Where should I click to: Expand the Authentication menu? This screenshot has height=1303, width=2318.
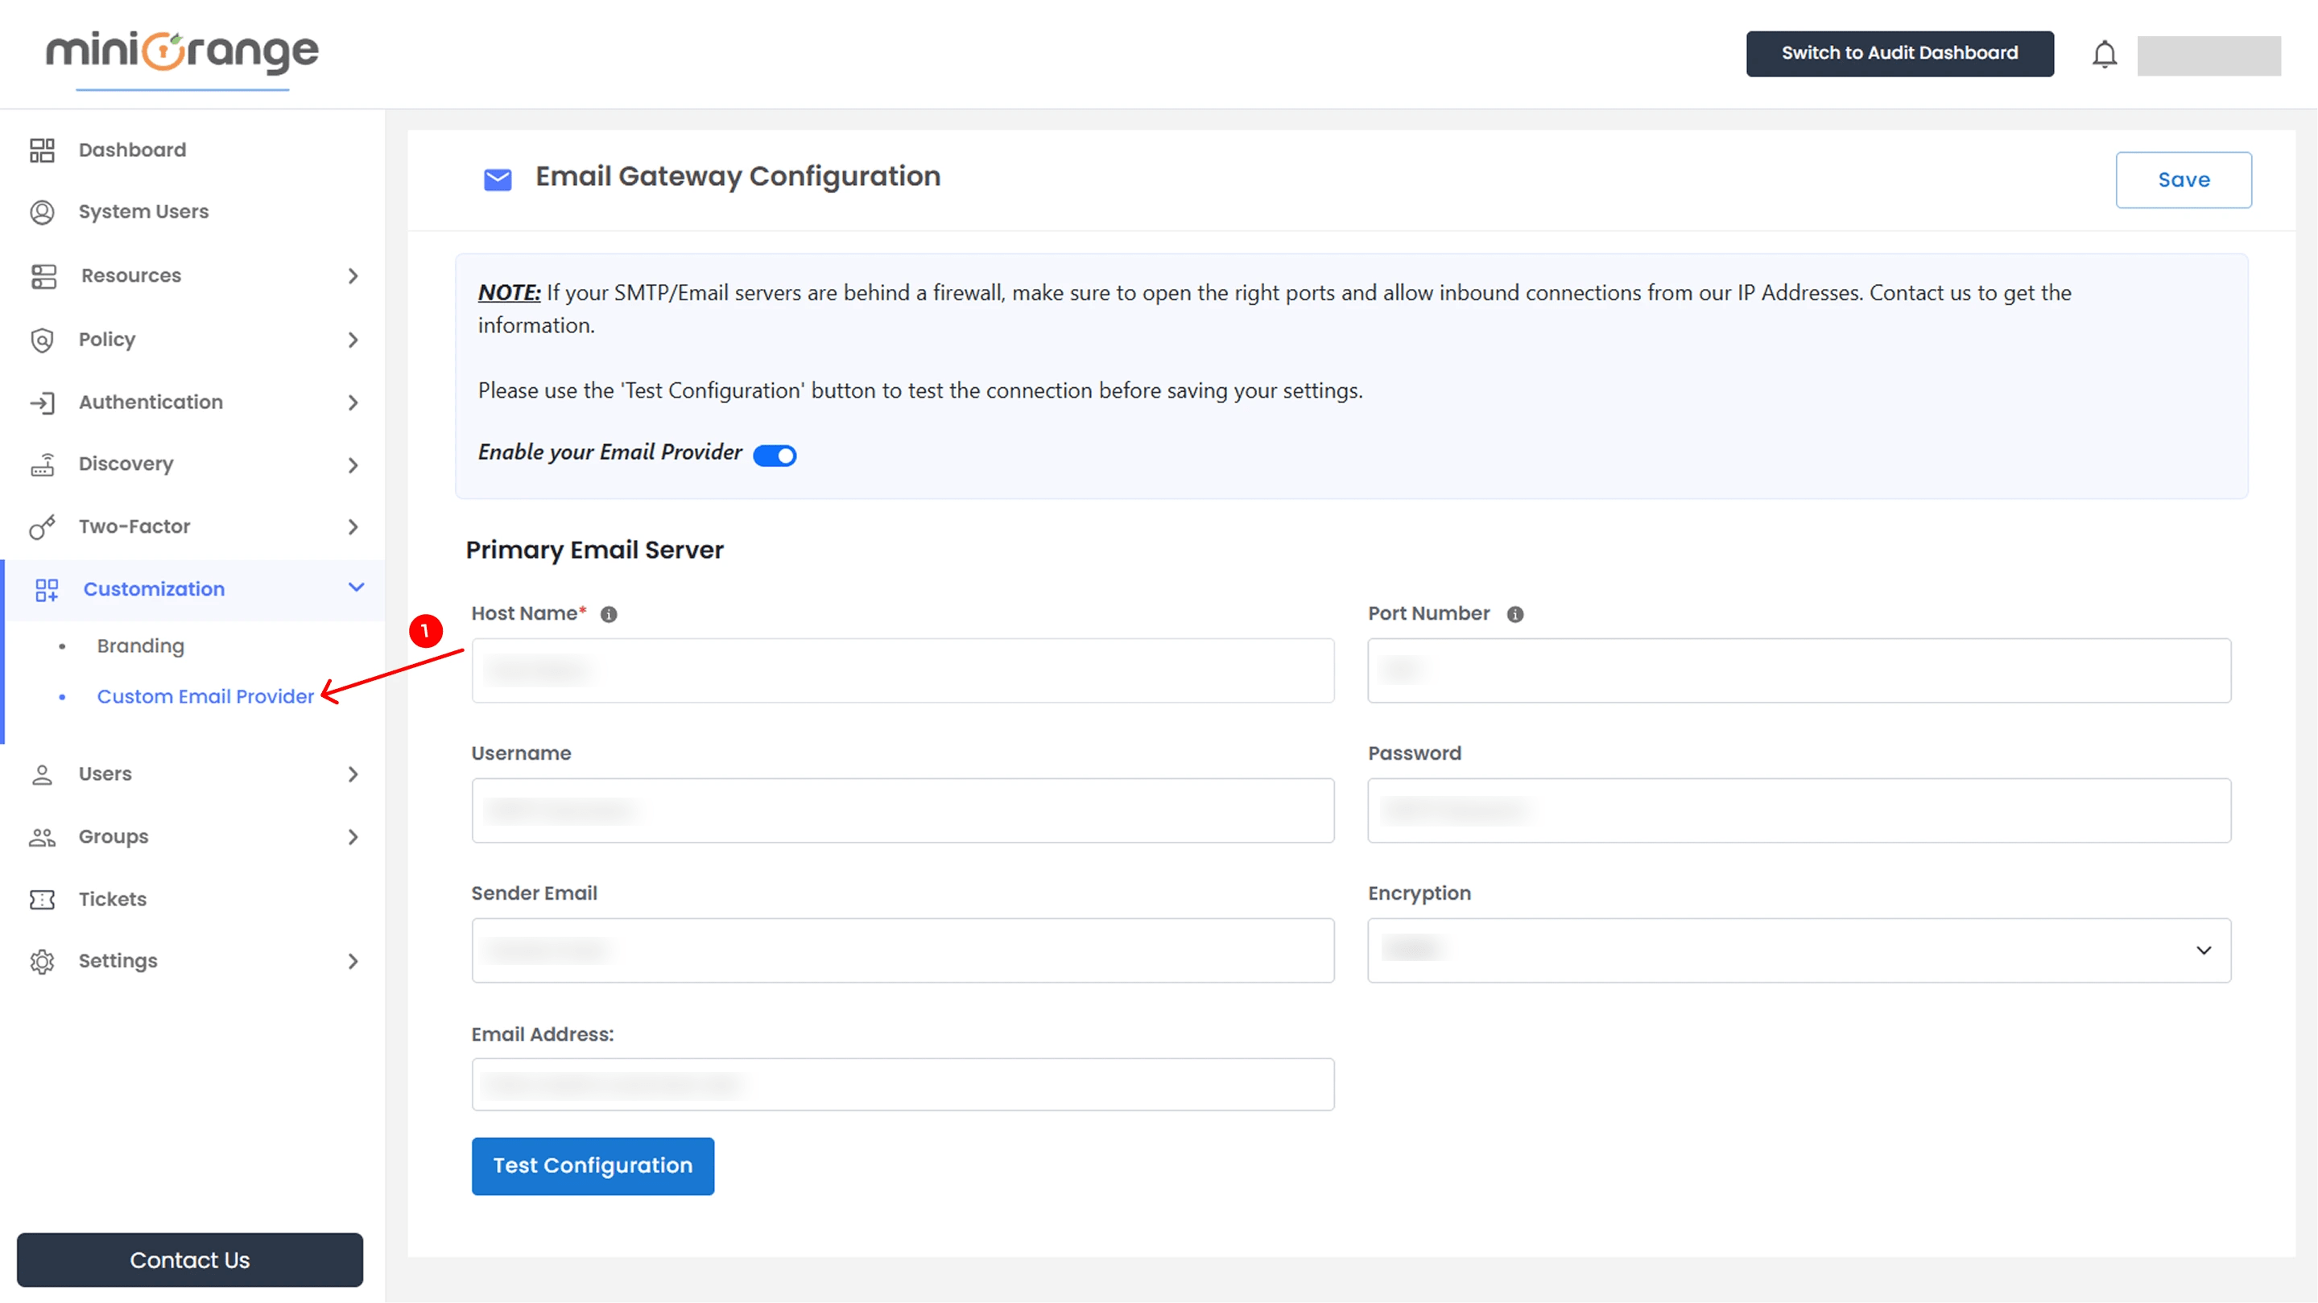151,402
